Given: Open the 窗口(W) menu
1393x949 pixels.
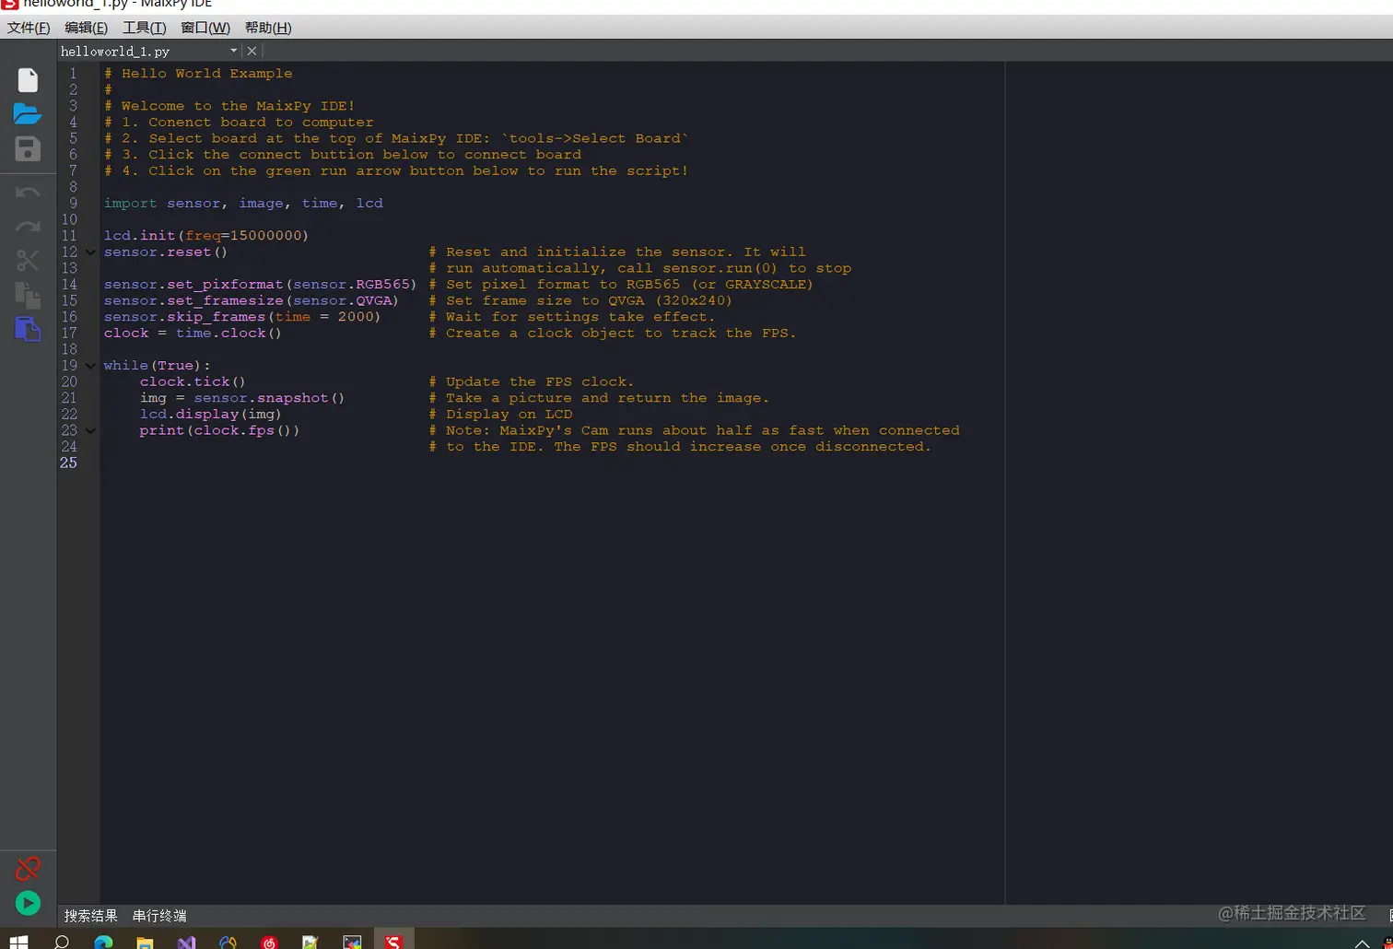Looking at the screenshot, I should click(x=205, y=28).
